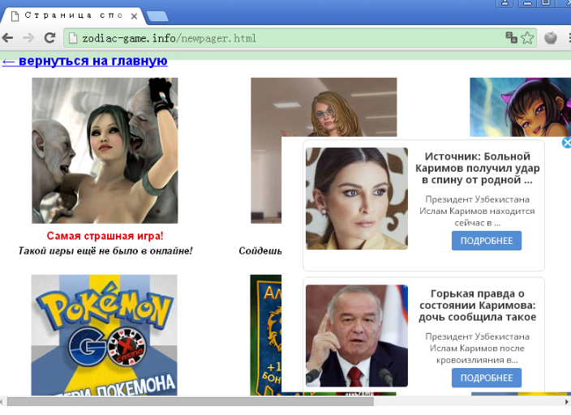Image resolution: width=571 pixels, height=415 pixels.
Task: Click the horizontal scrollbar right arrow
Action: pyautogui.click(x=566, y=401)
